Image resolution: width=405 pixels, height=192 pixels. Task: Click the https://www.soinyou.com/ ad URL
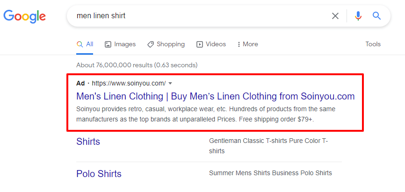point(129,83)
